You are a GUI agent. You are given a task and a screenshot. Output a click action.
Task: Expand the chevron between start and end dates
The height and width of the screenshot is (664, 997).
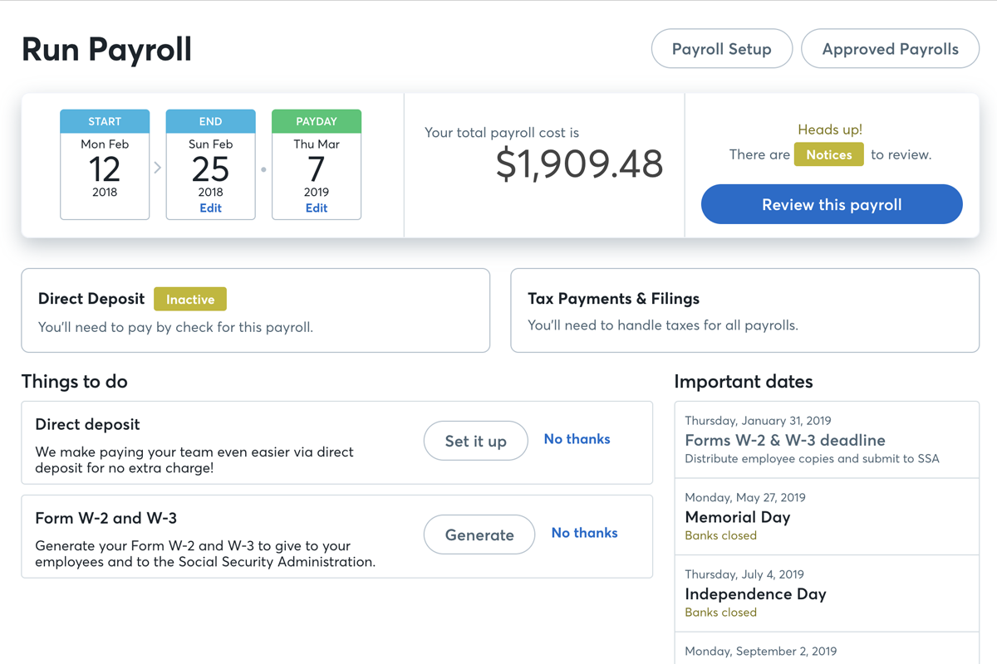(158, 165)
